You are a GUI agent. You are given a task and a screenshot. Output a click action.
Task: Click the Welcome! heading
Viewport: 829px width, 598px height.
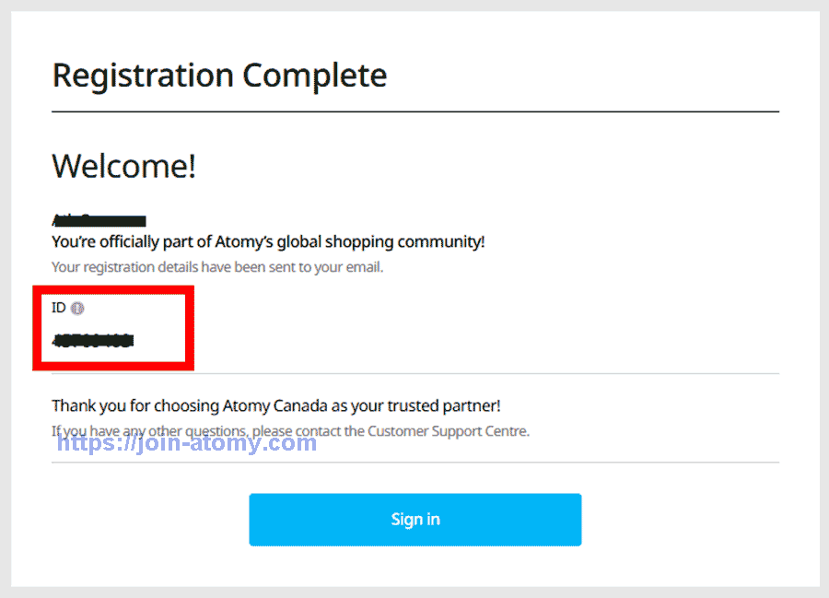point(123,166)
